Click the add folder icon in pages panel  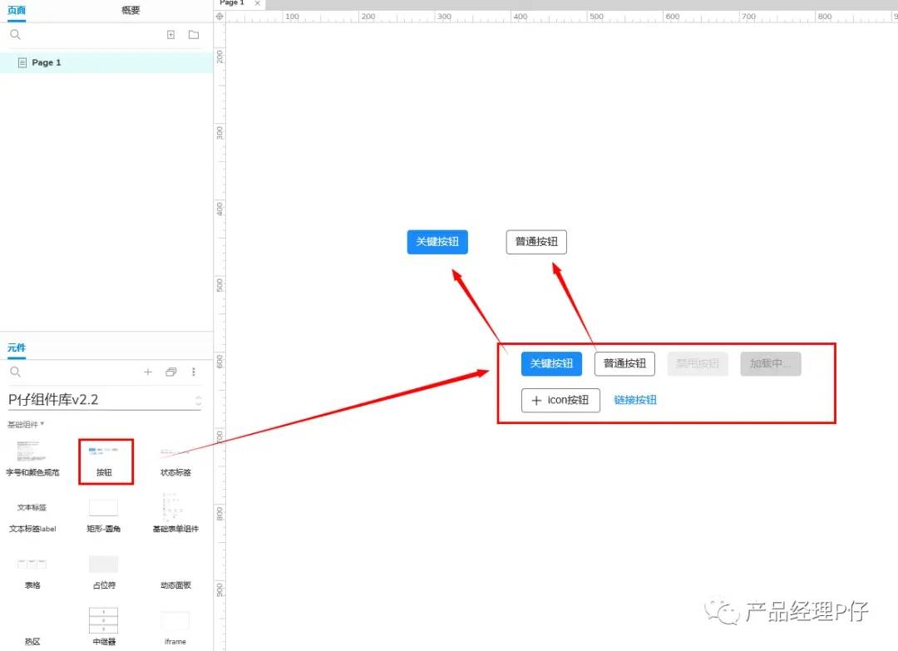(194, 35)
